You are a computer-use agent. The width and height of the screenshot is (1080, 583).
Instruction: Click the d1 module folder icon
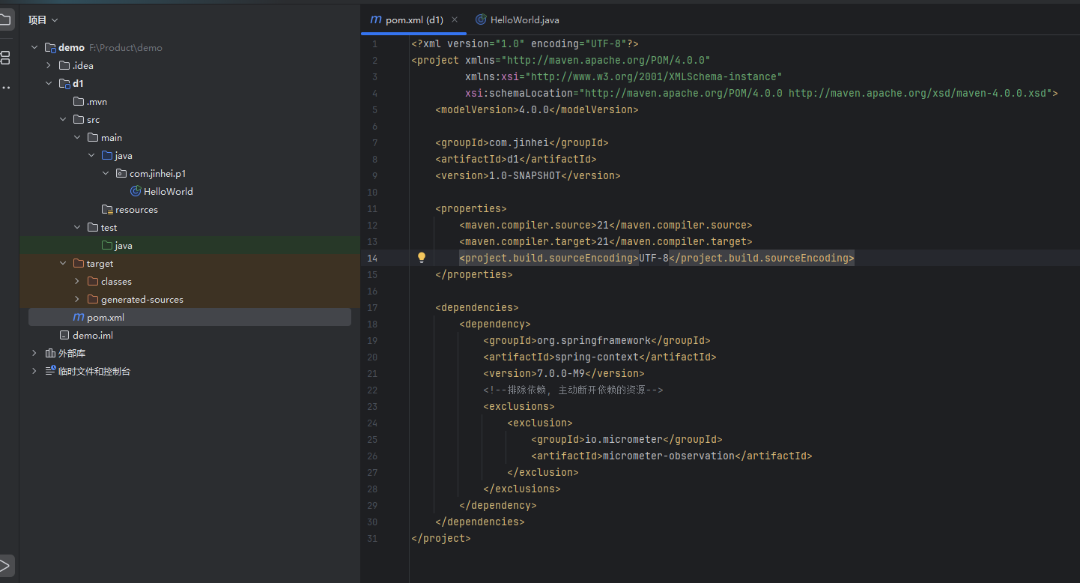[x=64, y=83]
